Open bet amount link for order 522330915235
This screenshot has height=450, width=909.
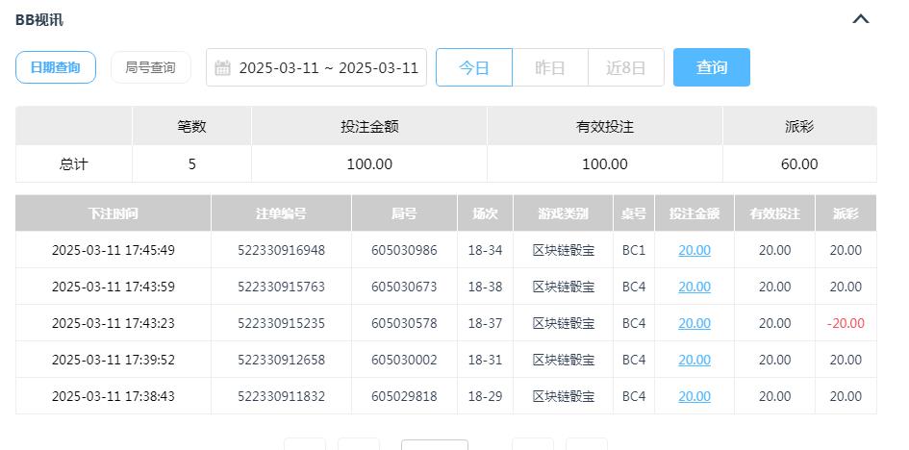tap(694, 323)
